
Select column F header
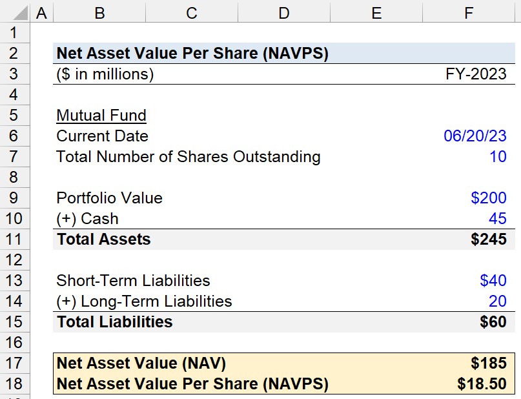[x=469, y=13]
